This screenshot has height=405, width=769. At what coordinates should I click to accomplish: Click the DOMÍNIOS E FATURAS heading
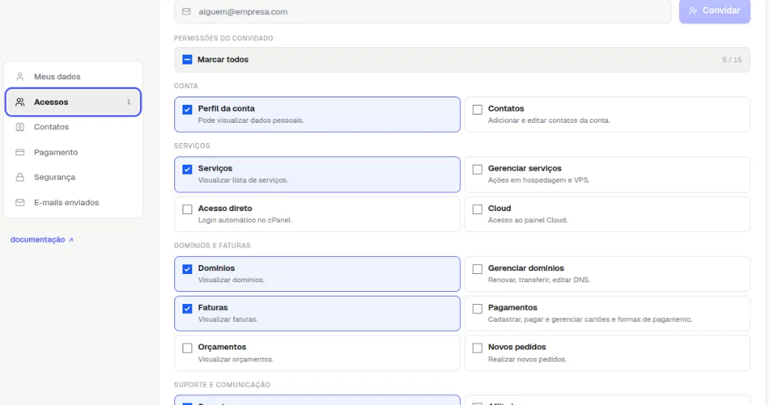point(212,246)
